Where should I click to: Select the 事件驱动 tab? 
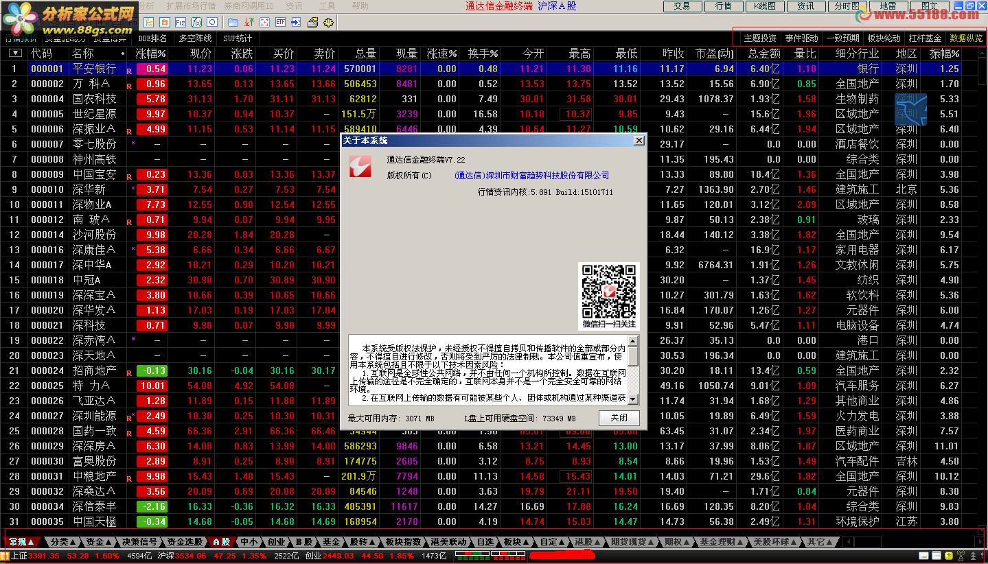(x=801, y=38)
